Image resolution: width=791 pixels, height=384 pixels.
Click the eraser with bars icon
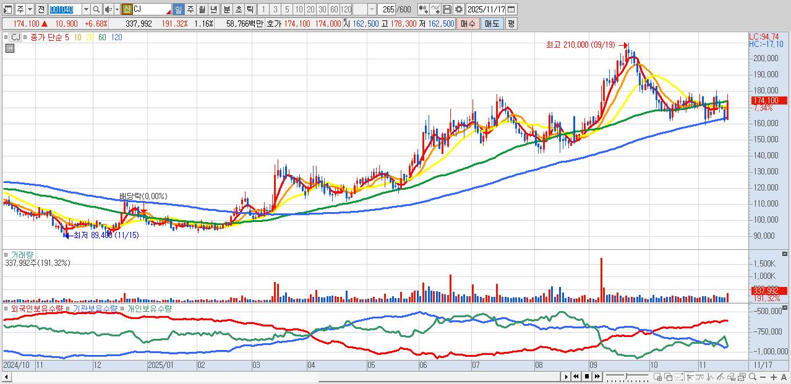point(731,377)
